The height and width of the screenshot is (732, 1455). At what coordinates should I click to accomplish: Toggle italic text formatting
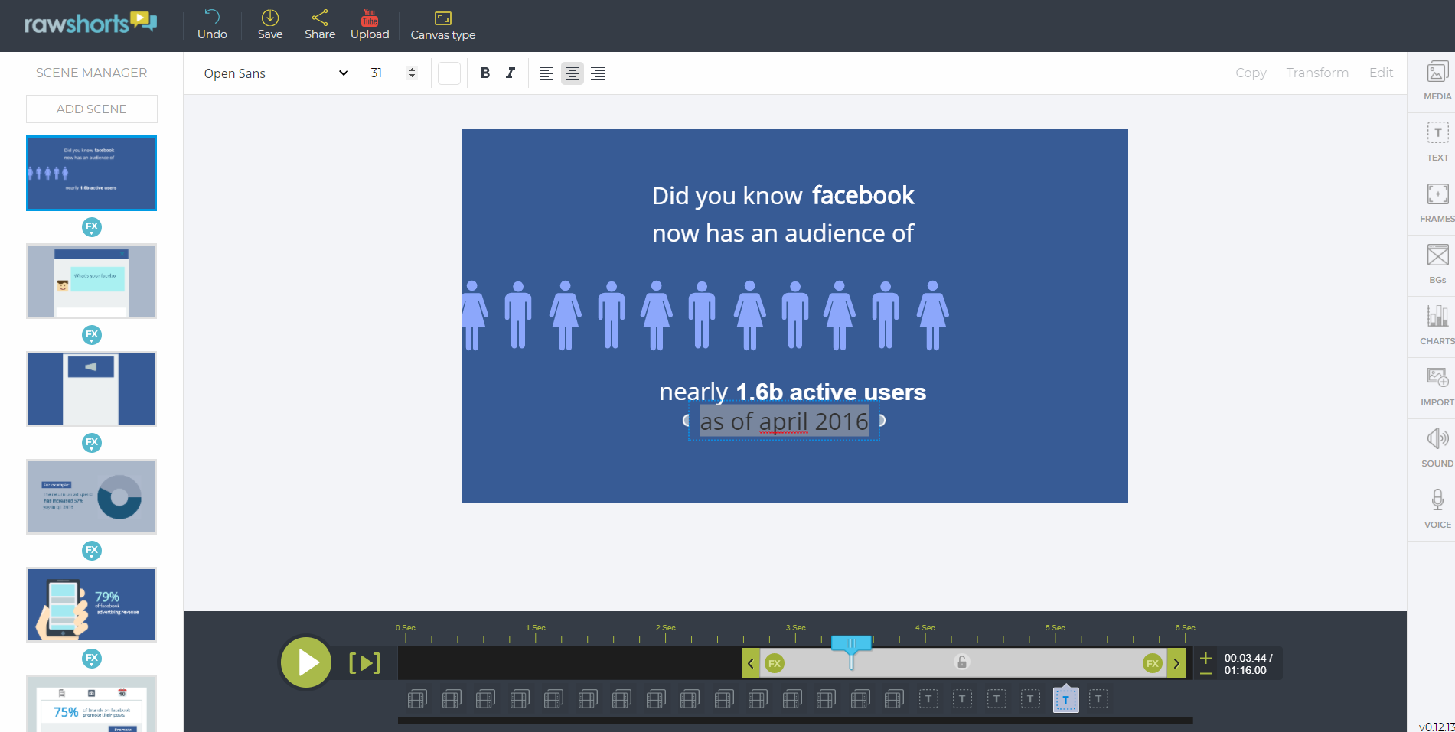coord(511,73)
